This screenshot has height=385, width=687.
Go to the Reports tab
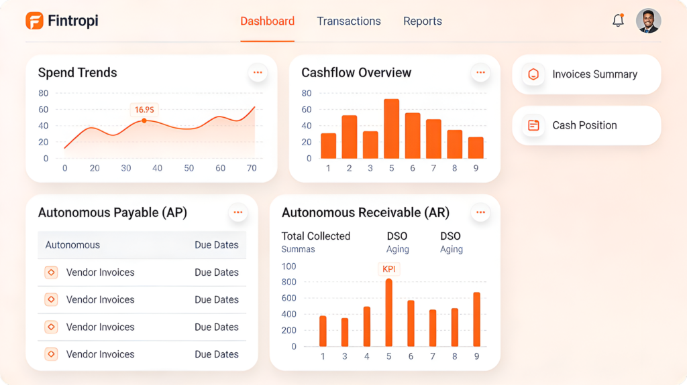pos(423,21)
